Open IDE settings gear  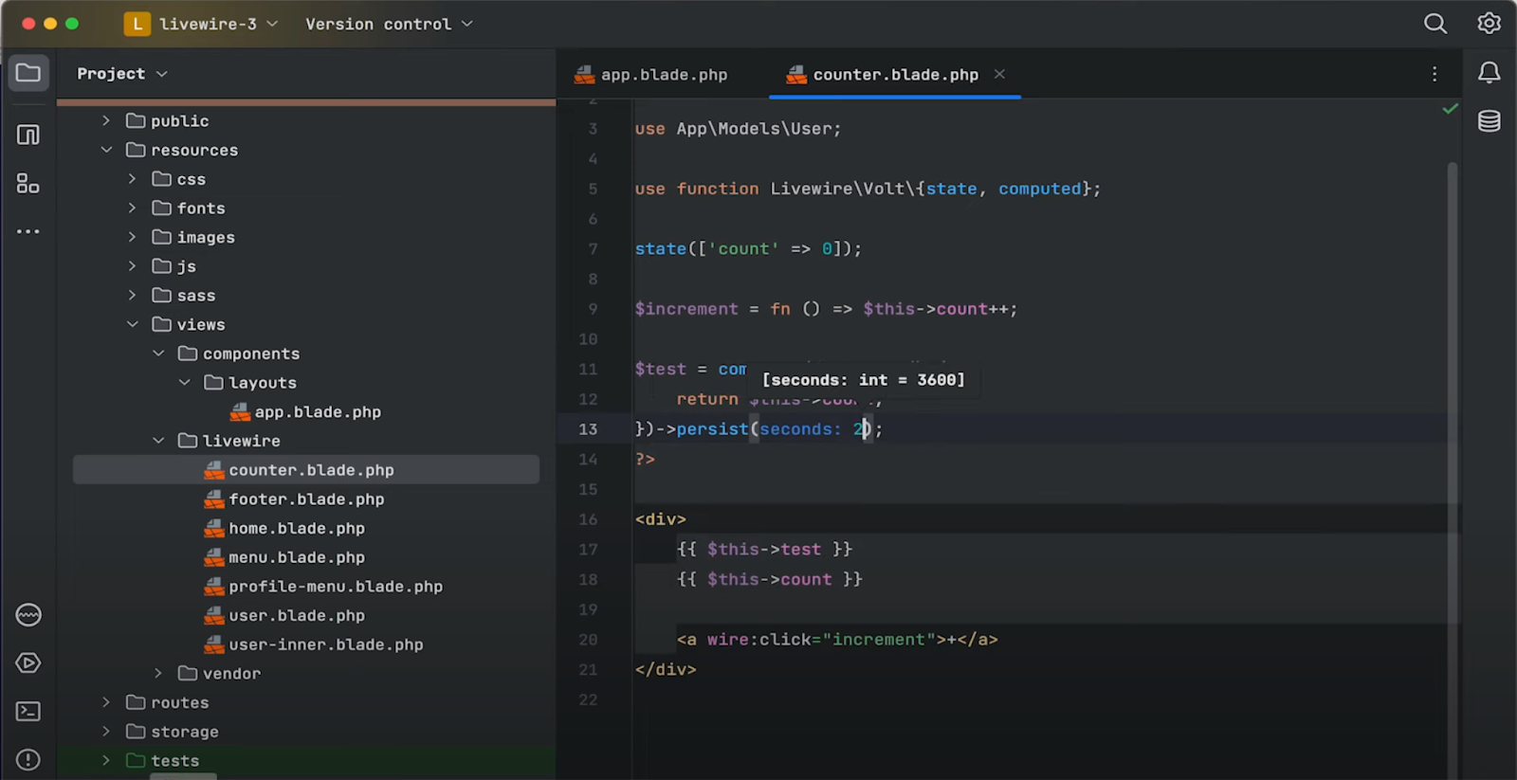tap(1490, 24)
